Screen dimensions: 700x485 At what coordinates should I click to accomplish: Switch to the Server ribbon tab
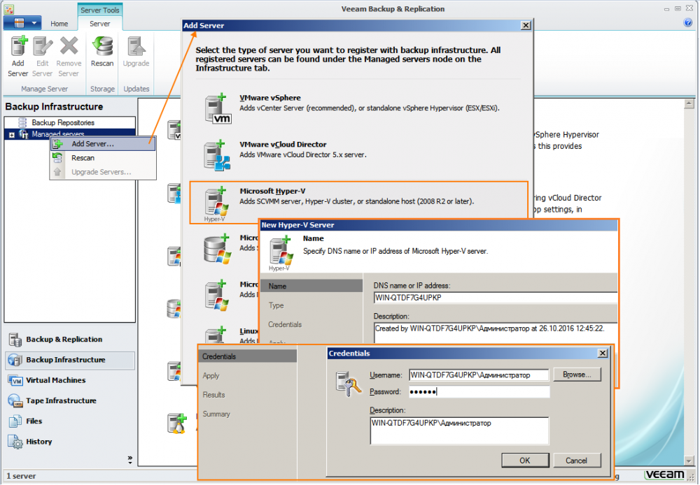point(99,24)
